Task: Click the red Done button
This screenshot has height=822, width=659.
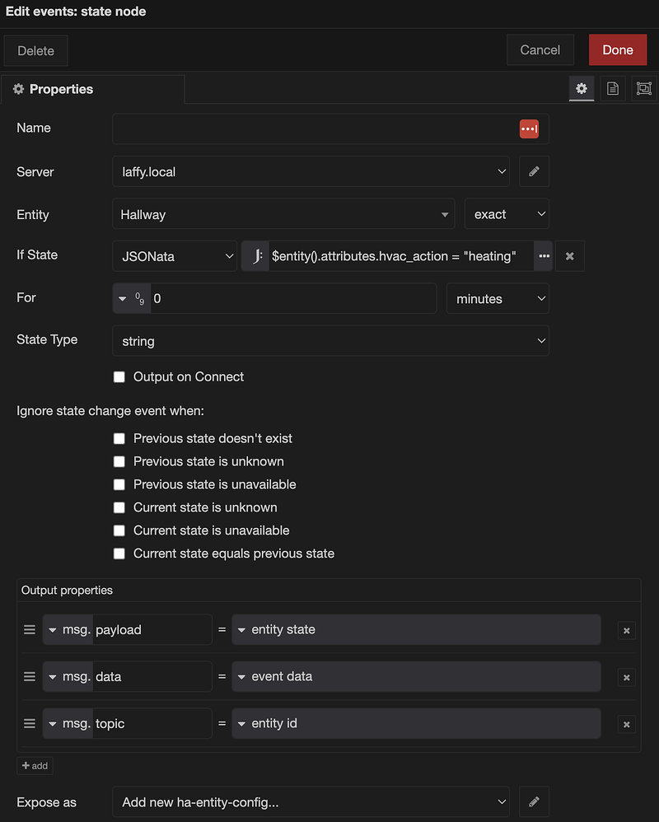Action: [617, 50]
